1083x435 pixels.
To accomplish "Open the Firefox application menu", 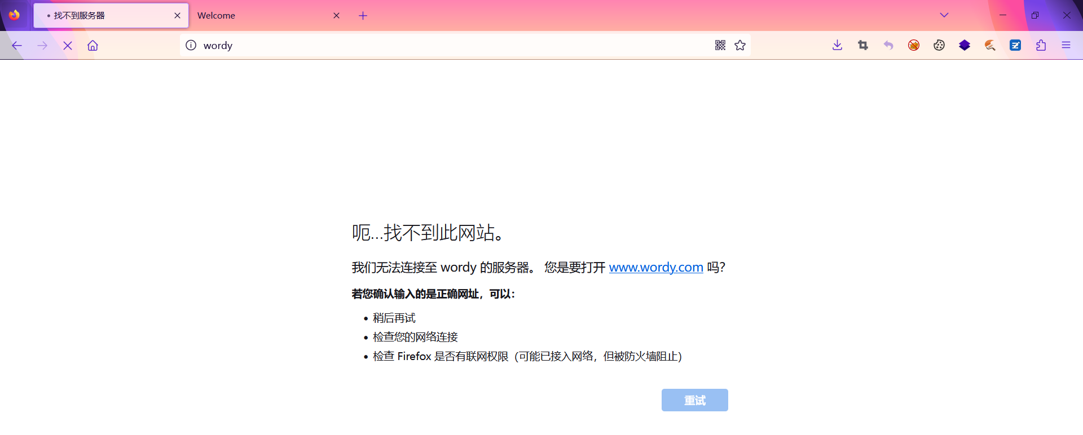I will (1066, 45).
